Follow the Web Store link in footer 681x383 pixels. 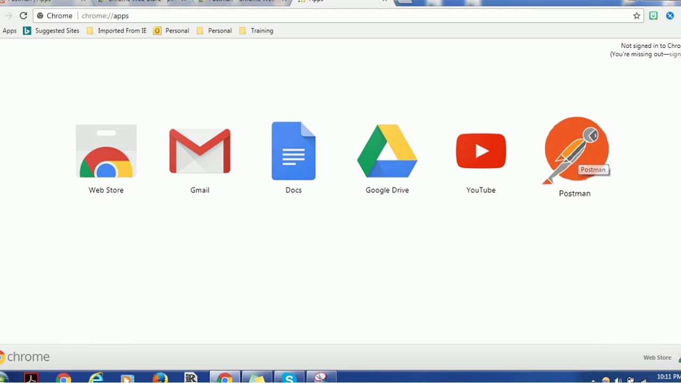(657, 357)
